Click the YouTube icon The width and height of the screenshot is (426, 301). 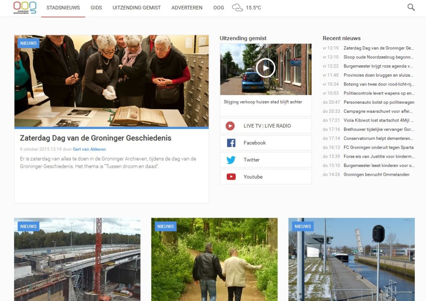(231, 177)
